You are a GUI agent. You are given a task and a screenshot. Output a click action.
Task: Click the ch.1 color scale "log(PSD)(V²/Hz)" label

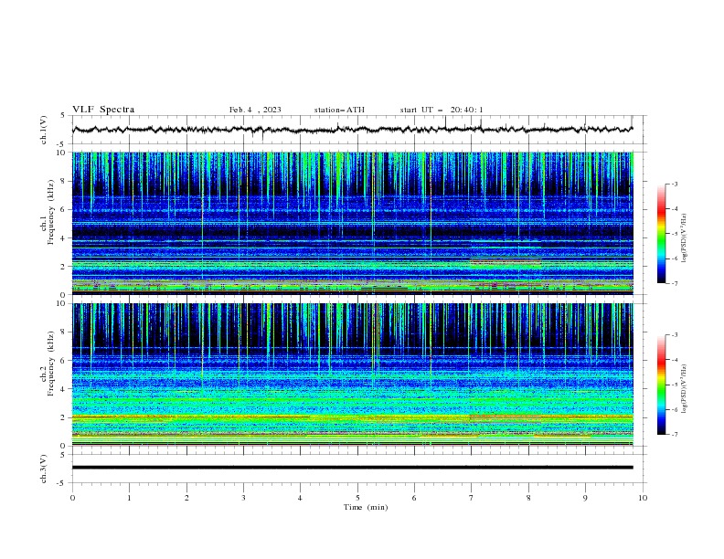[x=685, y=238]
